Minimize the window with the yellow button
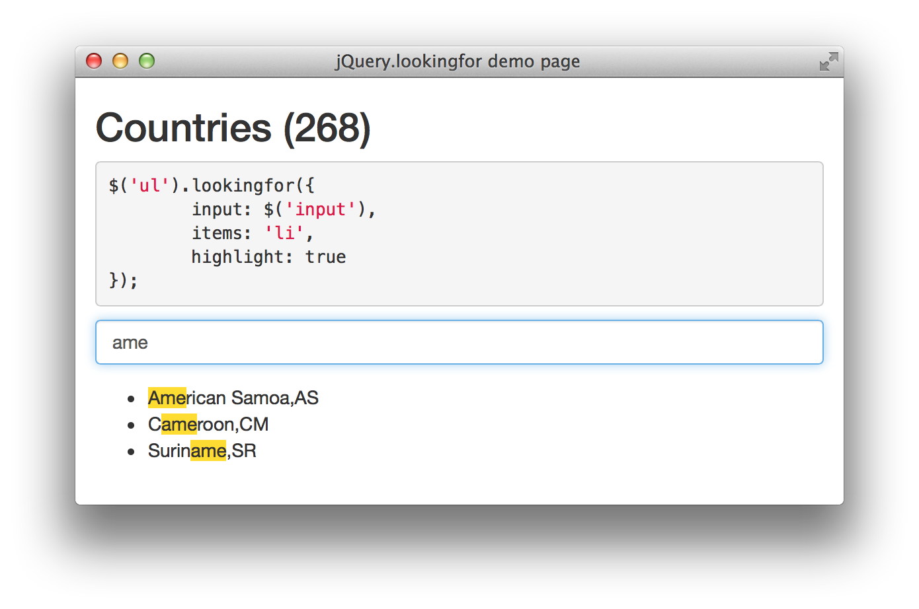The height and width of the screenshot is (609, 919). pyautogui.click(x=120, y=61)
